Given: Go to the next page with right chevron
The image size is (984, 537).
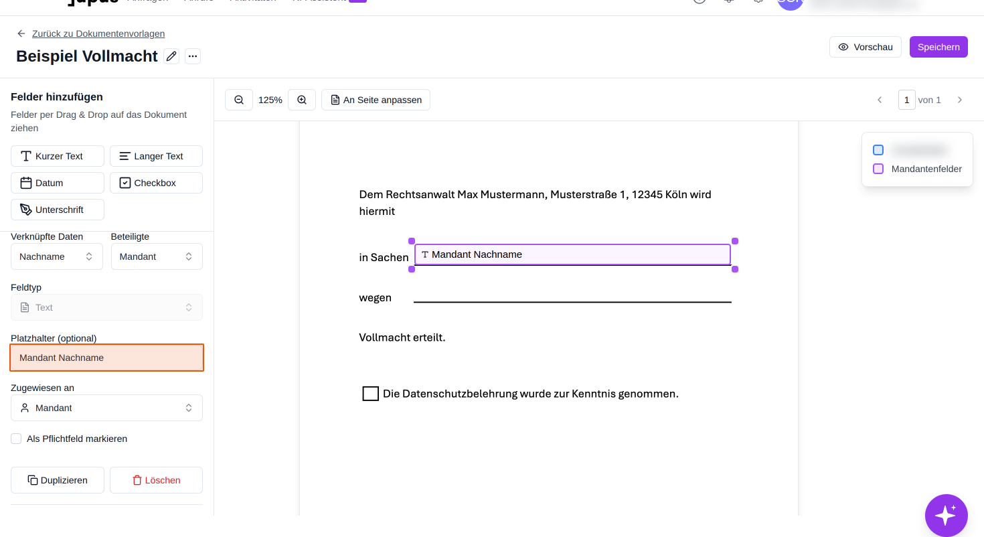Looking at the screenshot, I should (x=960, y=100).
